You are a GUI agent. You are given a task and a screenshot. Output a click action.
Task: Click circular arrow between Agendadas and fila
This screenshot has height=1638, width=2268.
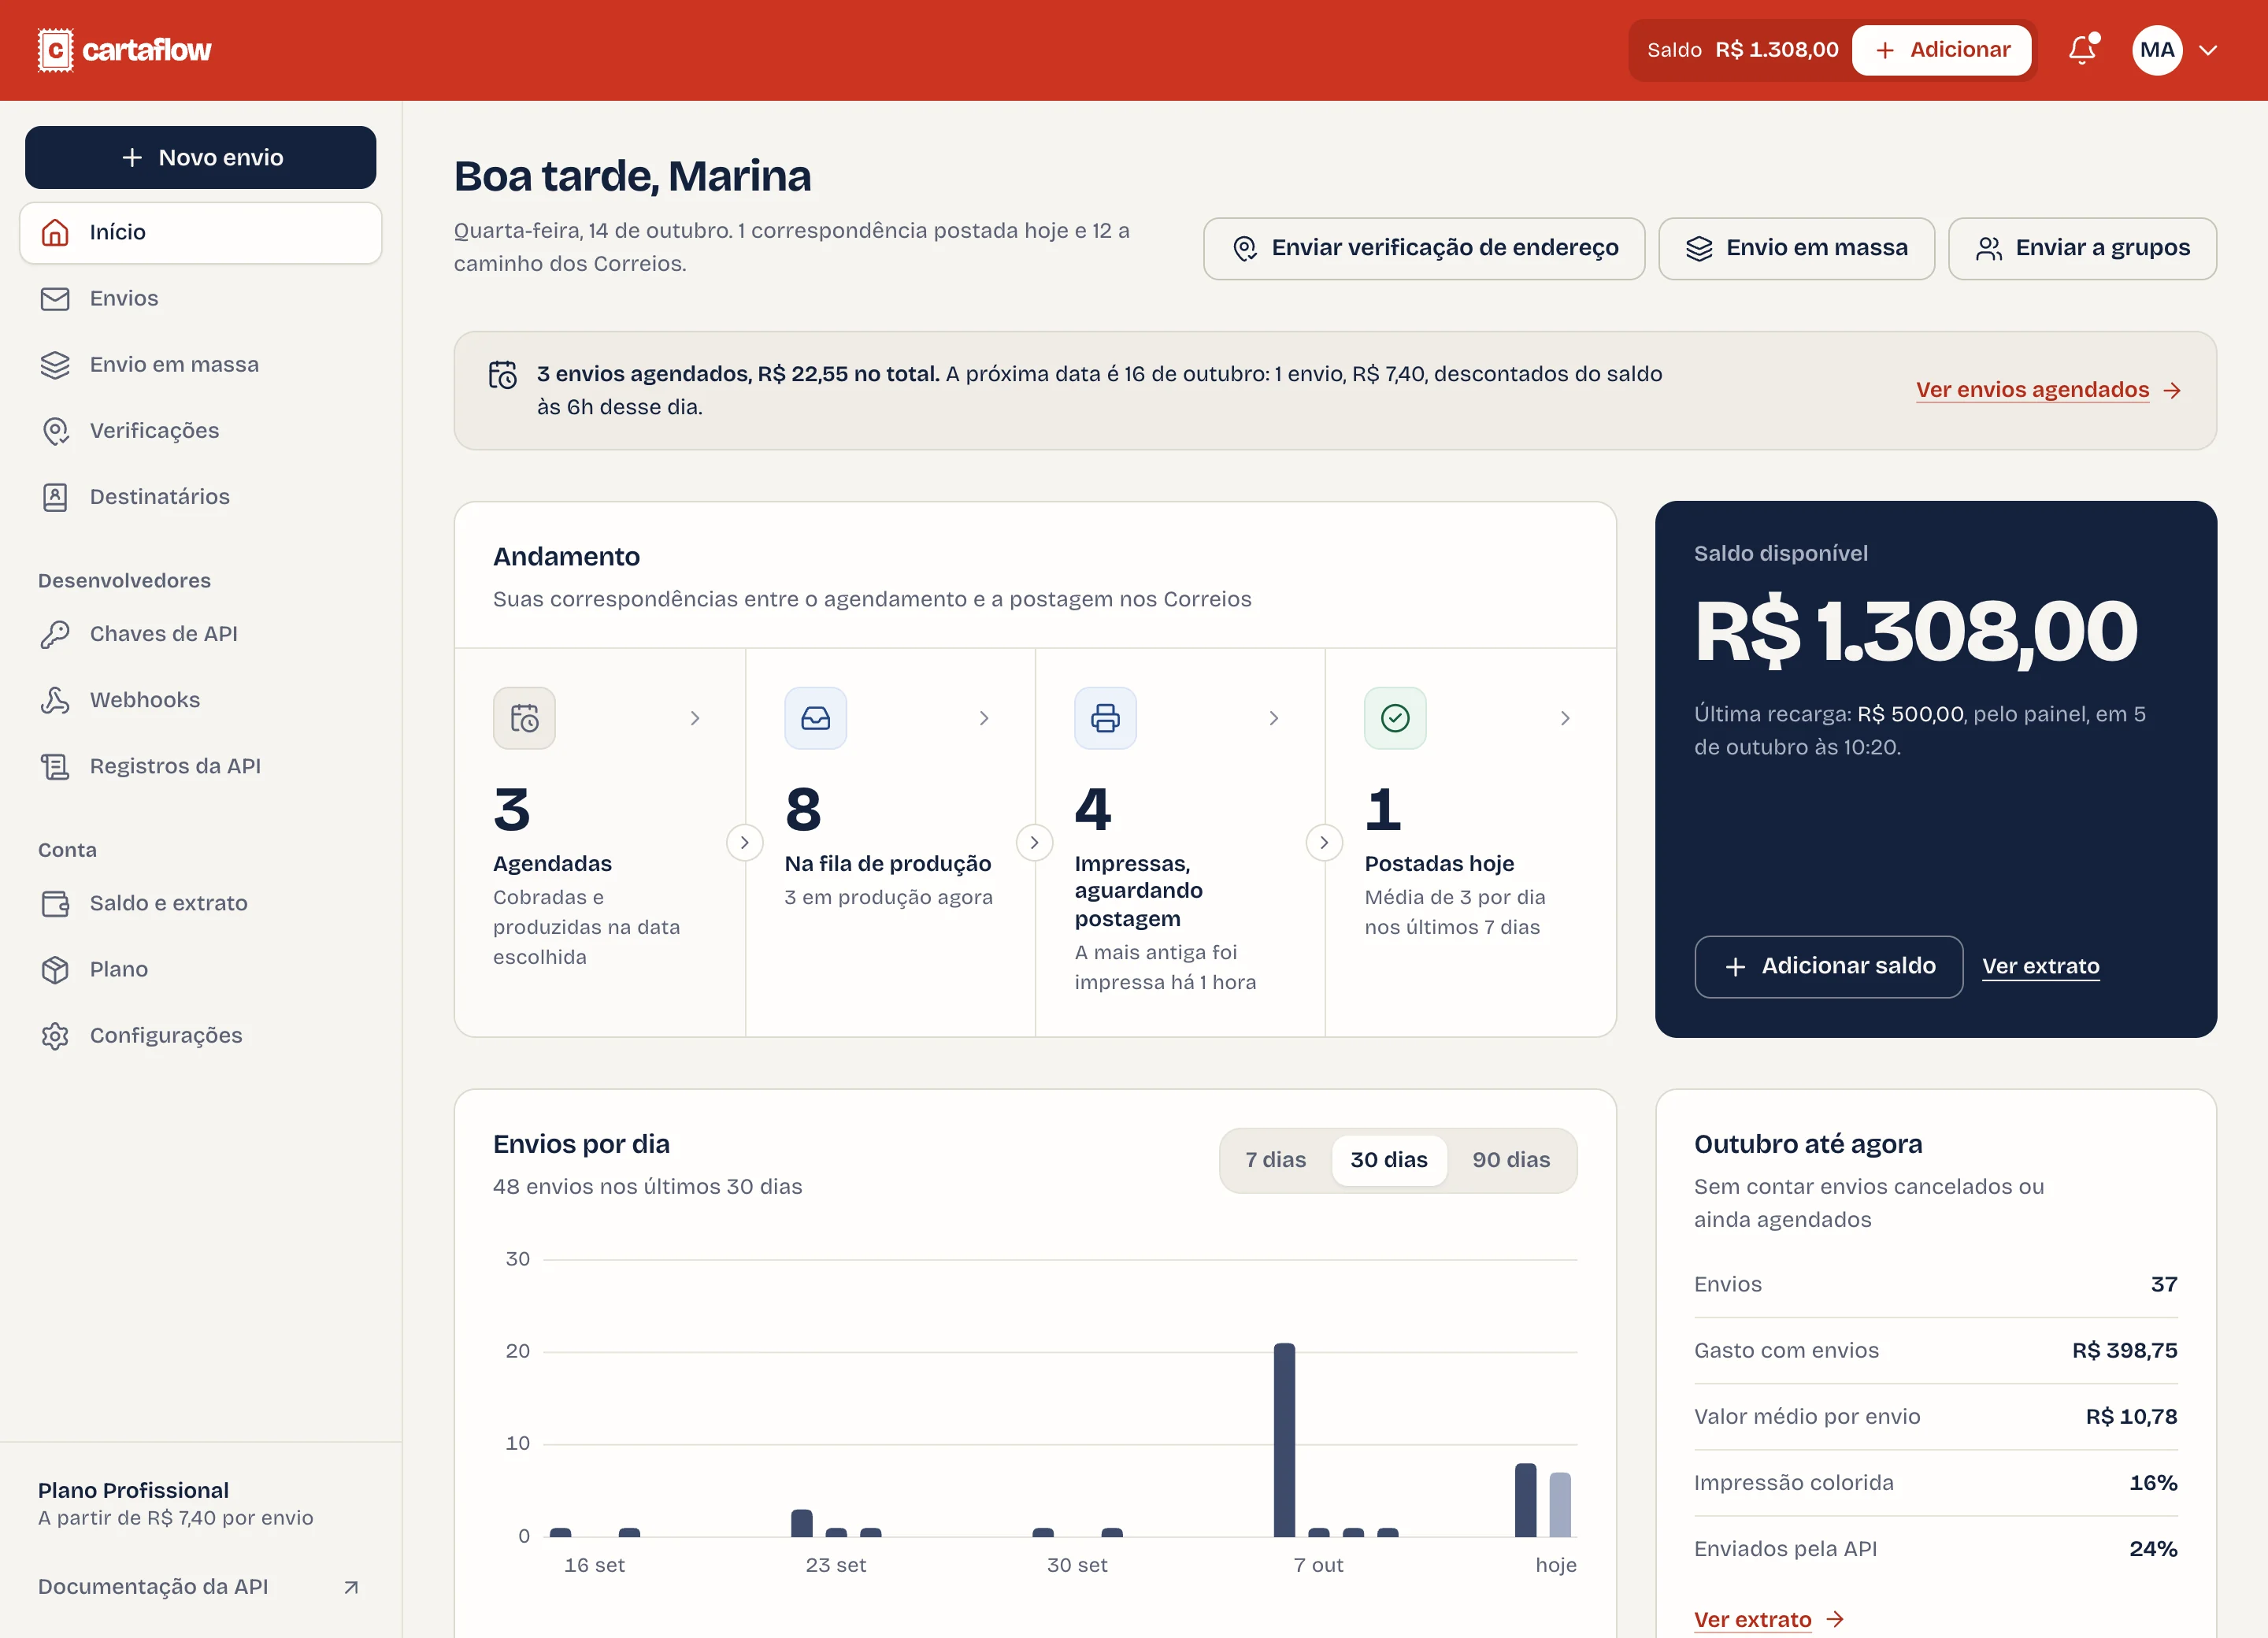745,842
